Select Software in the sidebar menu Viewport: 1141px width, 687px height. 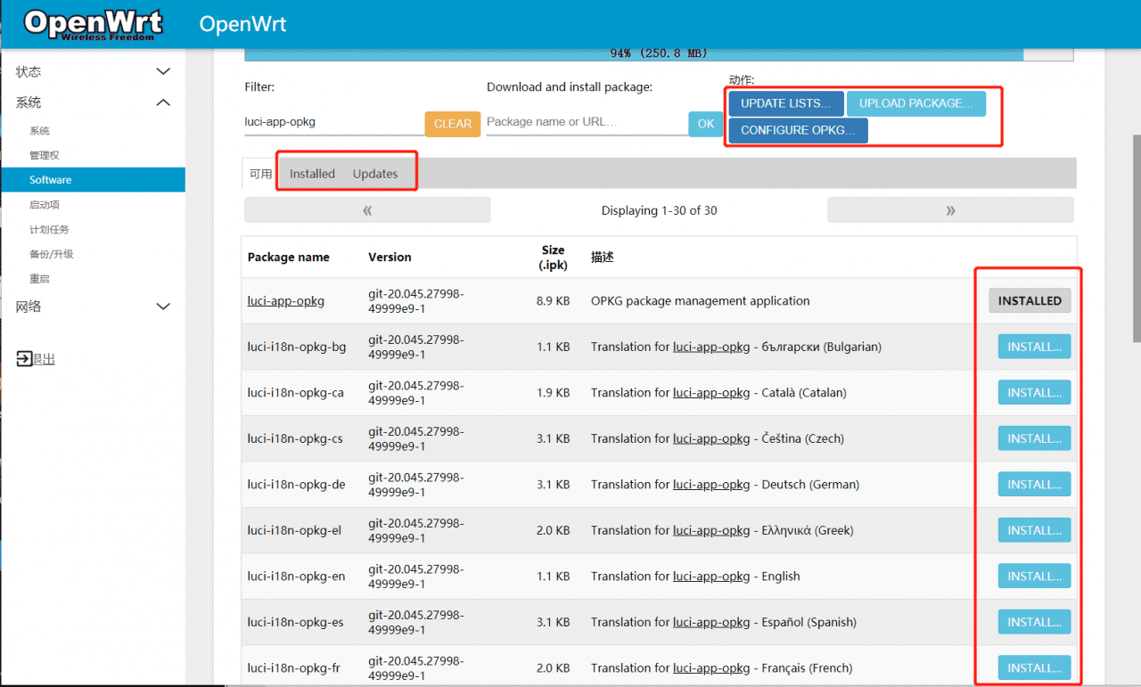(50, 179)
